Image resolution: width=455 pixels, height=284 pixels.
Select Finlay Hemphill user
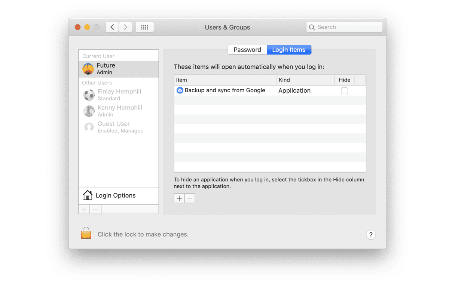(119, 95)
